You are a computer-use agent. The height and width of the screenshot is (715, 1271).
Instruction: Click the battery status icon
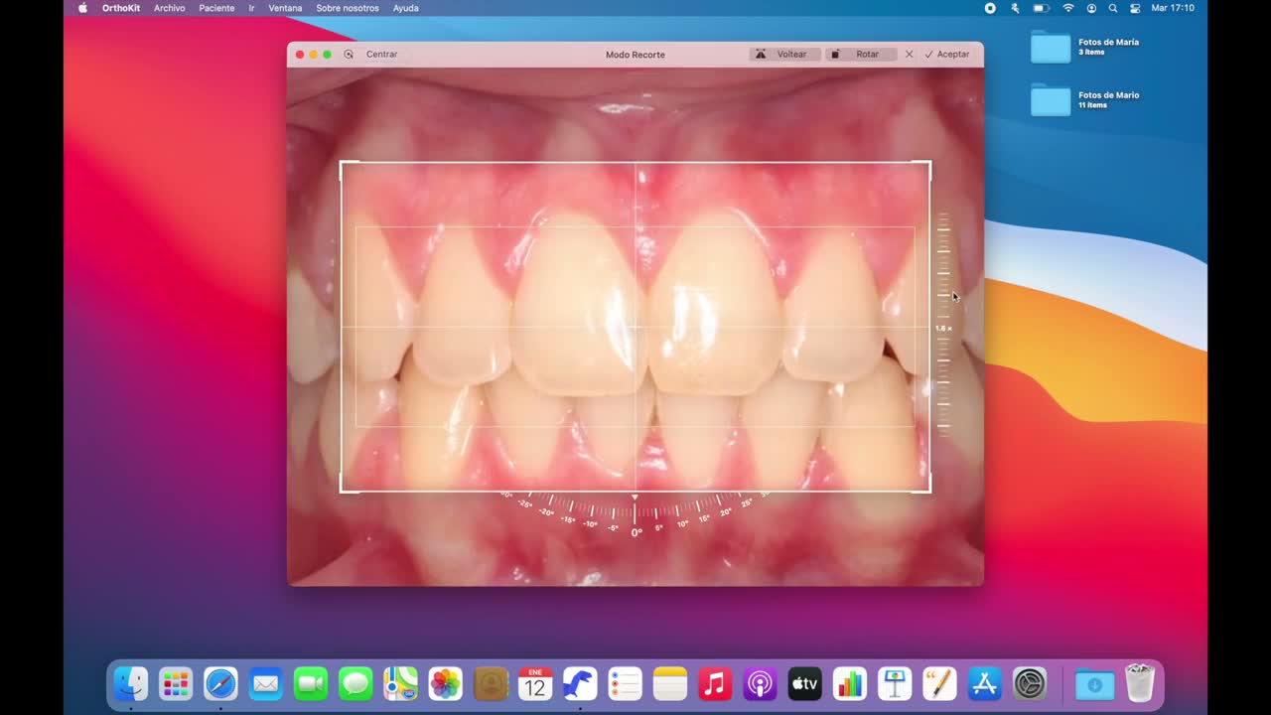click(1041, 8)
